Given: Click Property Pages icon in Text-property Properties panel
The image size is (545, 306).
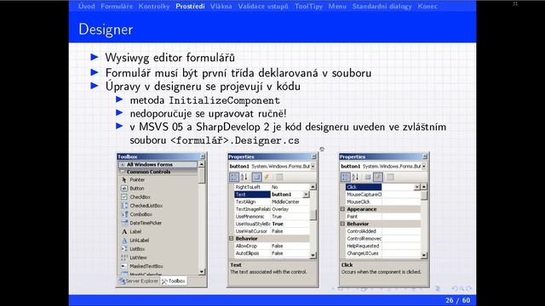Looking at the screenshot, I should click(x=278, y=178).
